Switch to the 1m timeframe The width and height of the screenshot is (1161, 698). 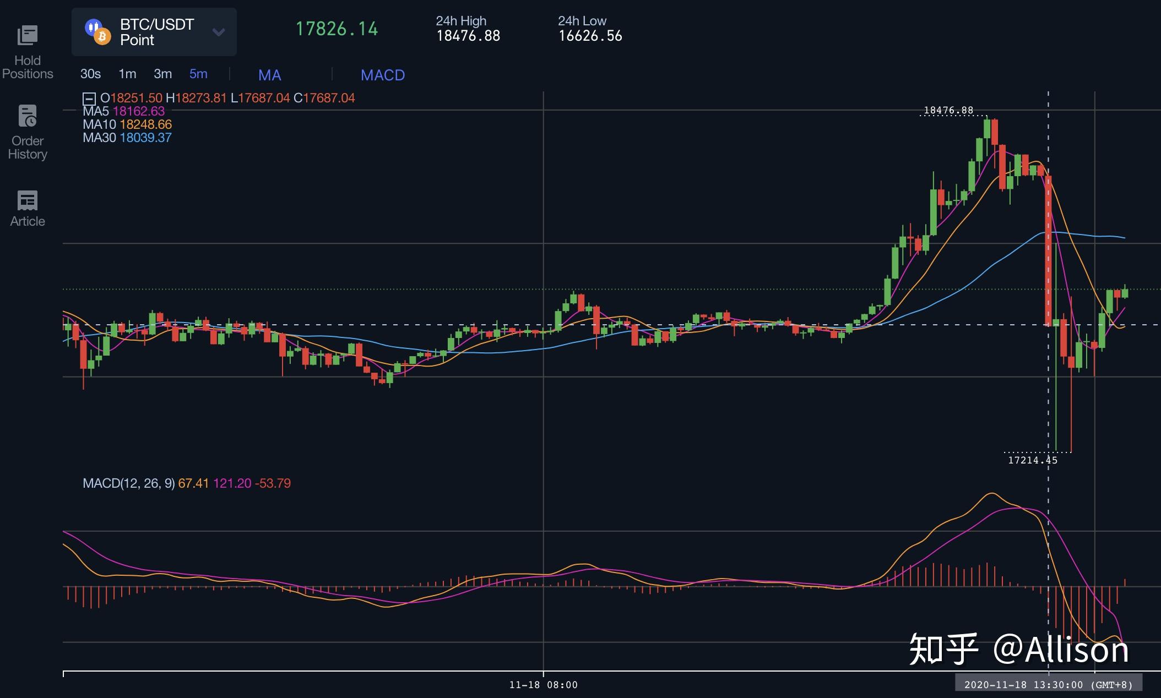point(127,74)
